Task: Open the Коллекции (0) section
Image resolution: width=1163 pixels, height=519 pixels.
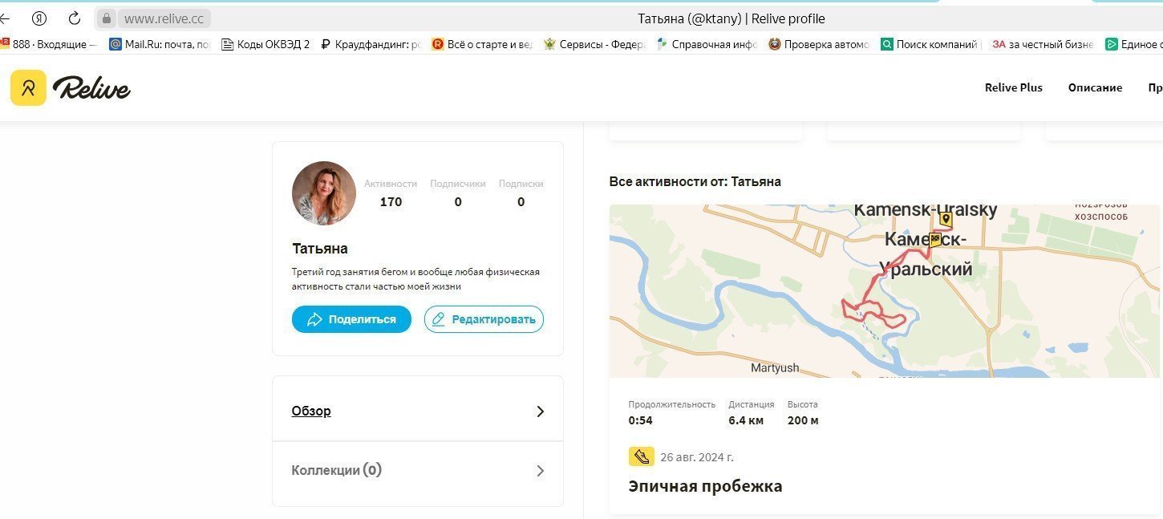Action: tap(336, 470)
